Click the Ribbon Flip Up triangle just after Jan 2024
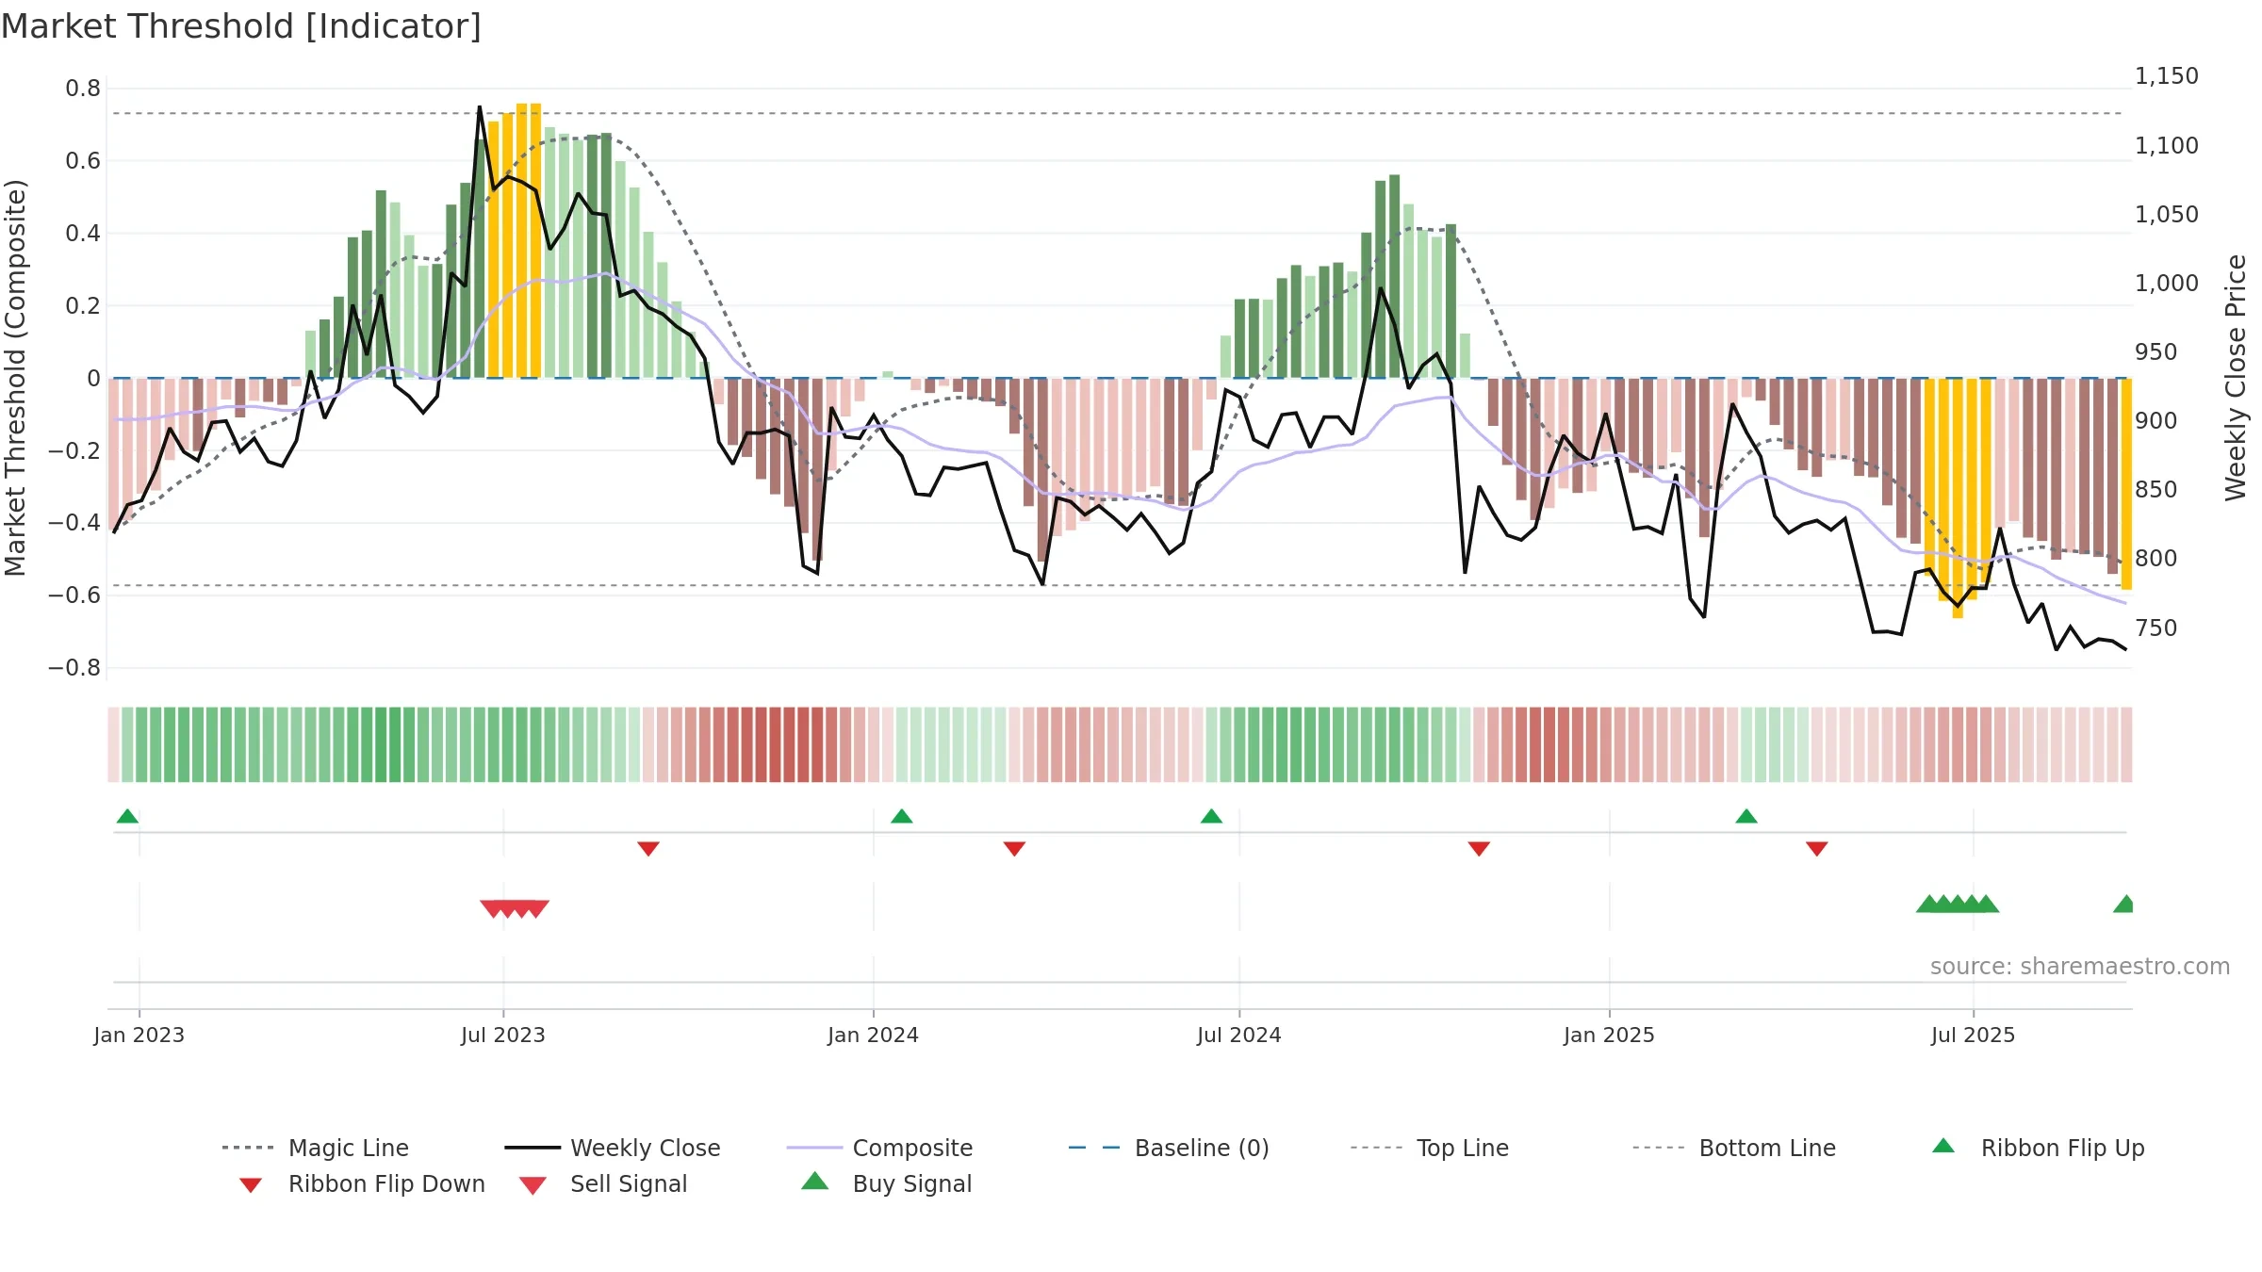 coord(901,816)
